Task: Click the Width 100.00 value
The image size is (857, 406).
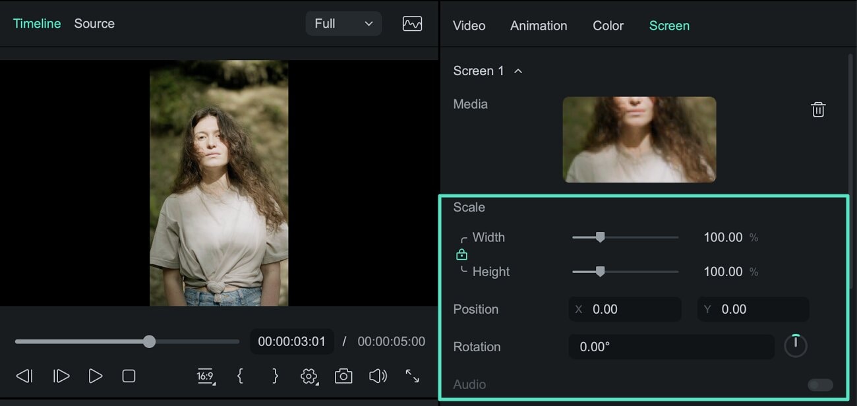Action: 723,237
